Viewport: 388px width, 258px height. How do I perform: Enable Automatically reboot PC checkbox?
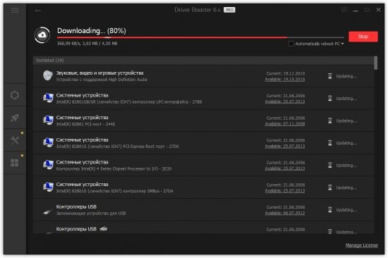pos(291,44)
